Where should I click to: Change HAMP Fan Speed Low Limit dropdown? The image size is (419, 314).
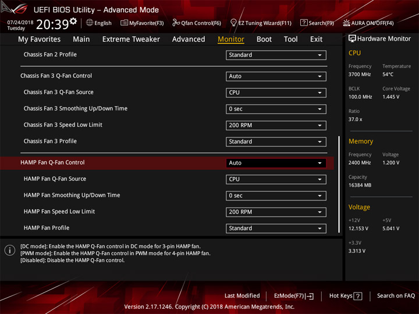pyautogui.click(x=276, y=212)
